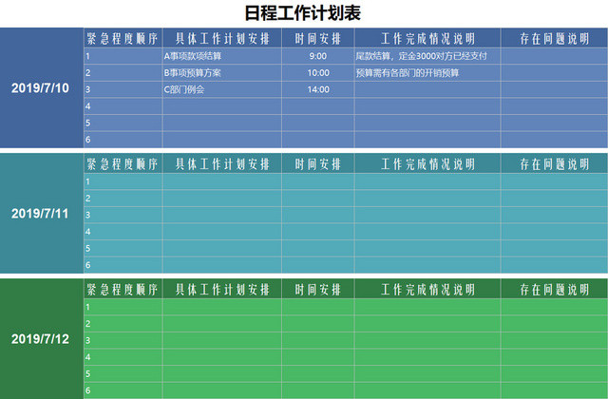The image size is (608, 399).
Task: Select the cell 尾款结算，定金3000对方已经支付
Action: click(x=427, y=56)
